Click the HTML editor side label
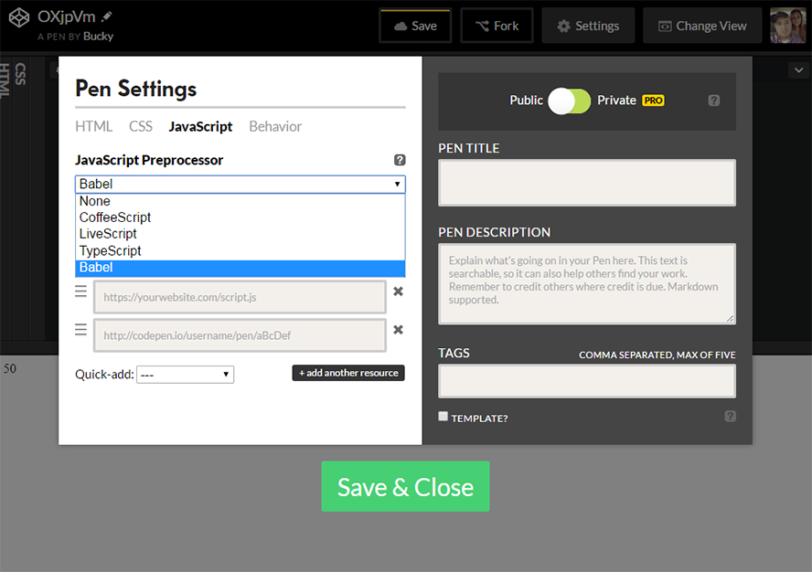This screenshot has width=812, height=572. click(5, 80)
